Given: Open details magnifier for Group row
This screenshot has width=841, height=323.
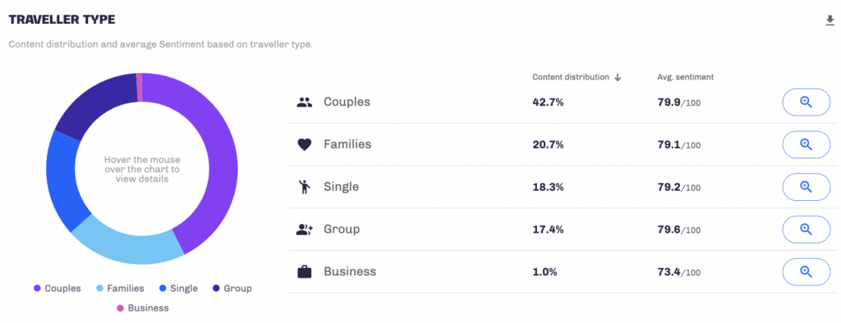Looking at the screenshot, I should [807, 230].
